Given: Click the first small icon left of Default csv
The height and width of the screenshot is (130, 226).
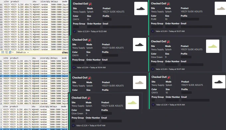Looking at the screenshot, I should (x=3, y=52).
